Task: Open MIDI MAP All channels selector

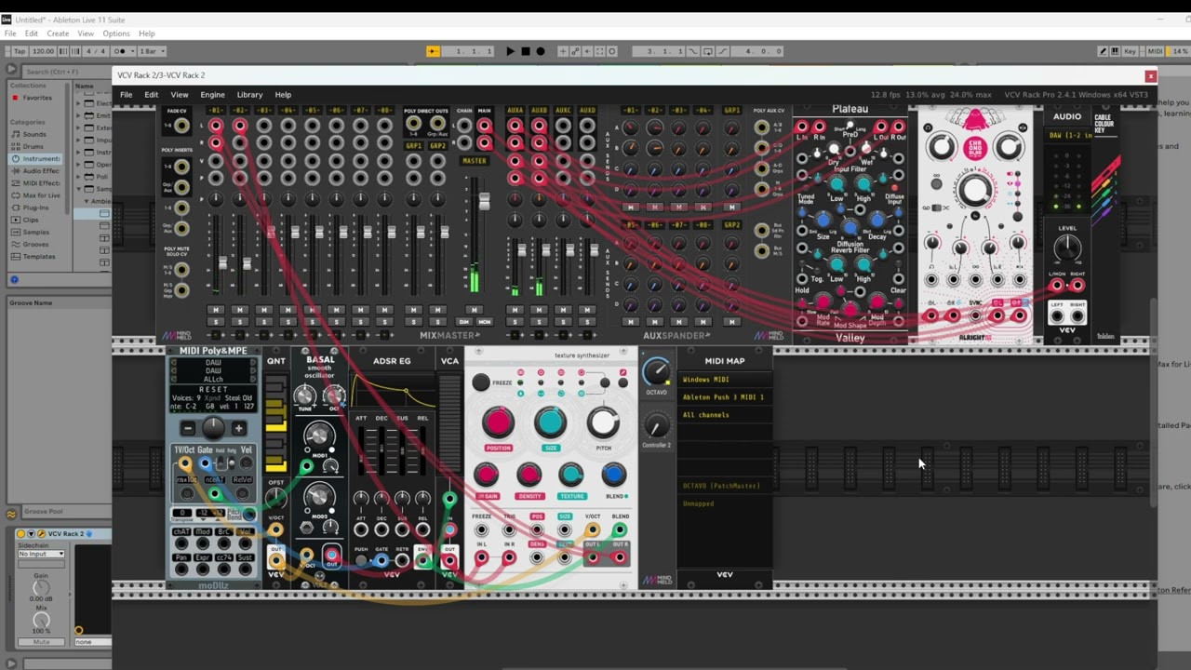Action: pos(725,415)
